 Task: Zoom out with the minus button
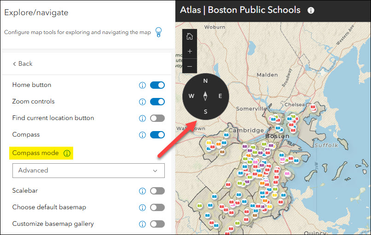coord(190,66)
